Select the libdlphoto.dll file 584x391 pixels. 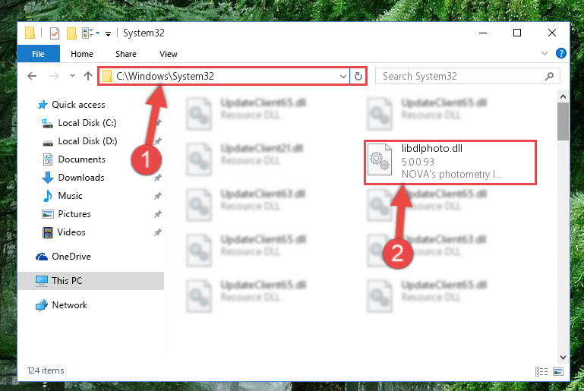(450, 162)
